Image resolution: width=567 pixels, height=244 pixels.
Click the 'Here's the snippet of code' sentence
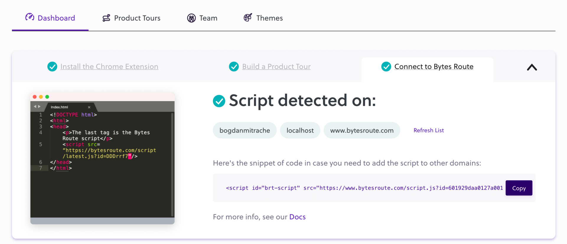(x=347, y=163)
